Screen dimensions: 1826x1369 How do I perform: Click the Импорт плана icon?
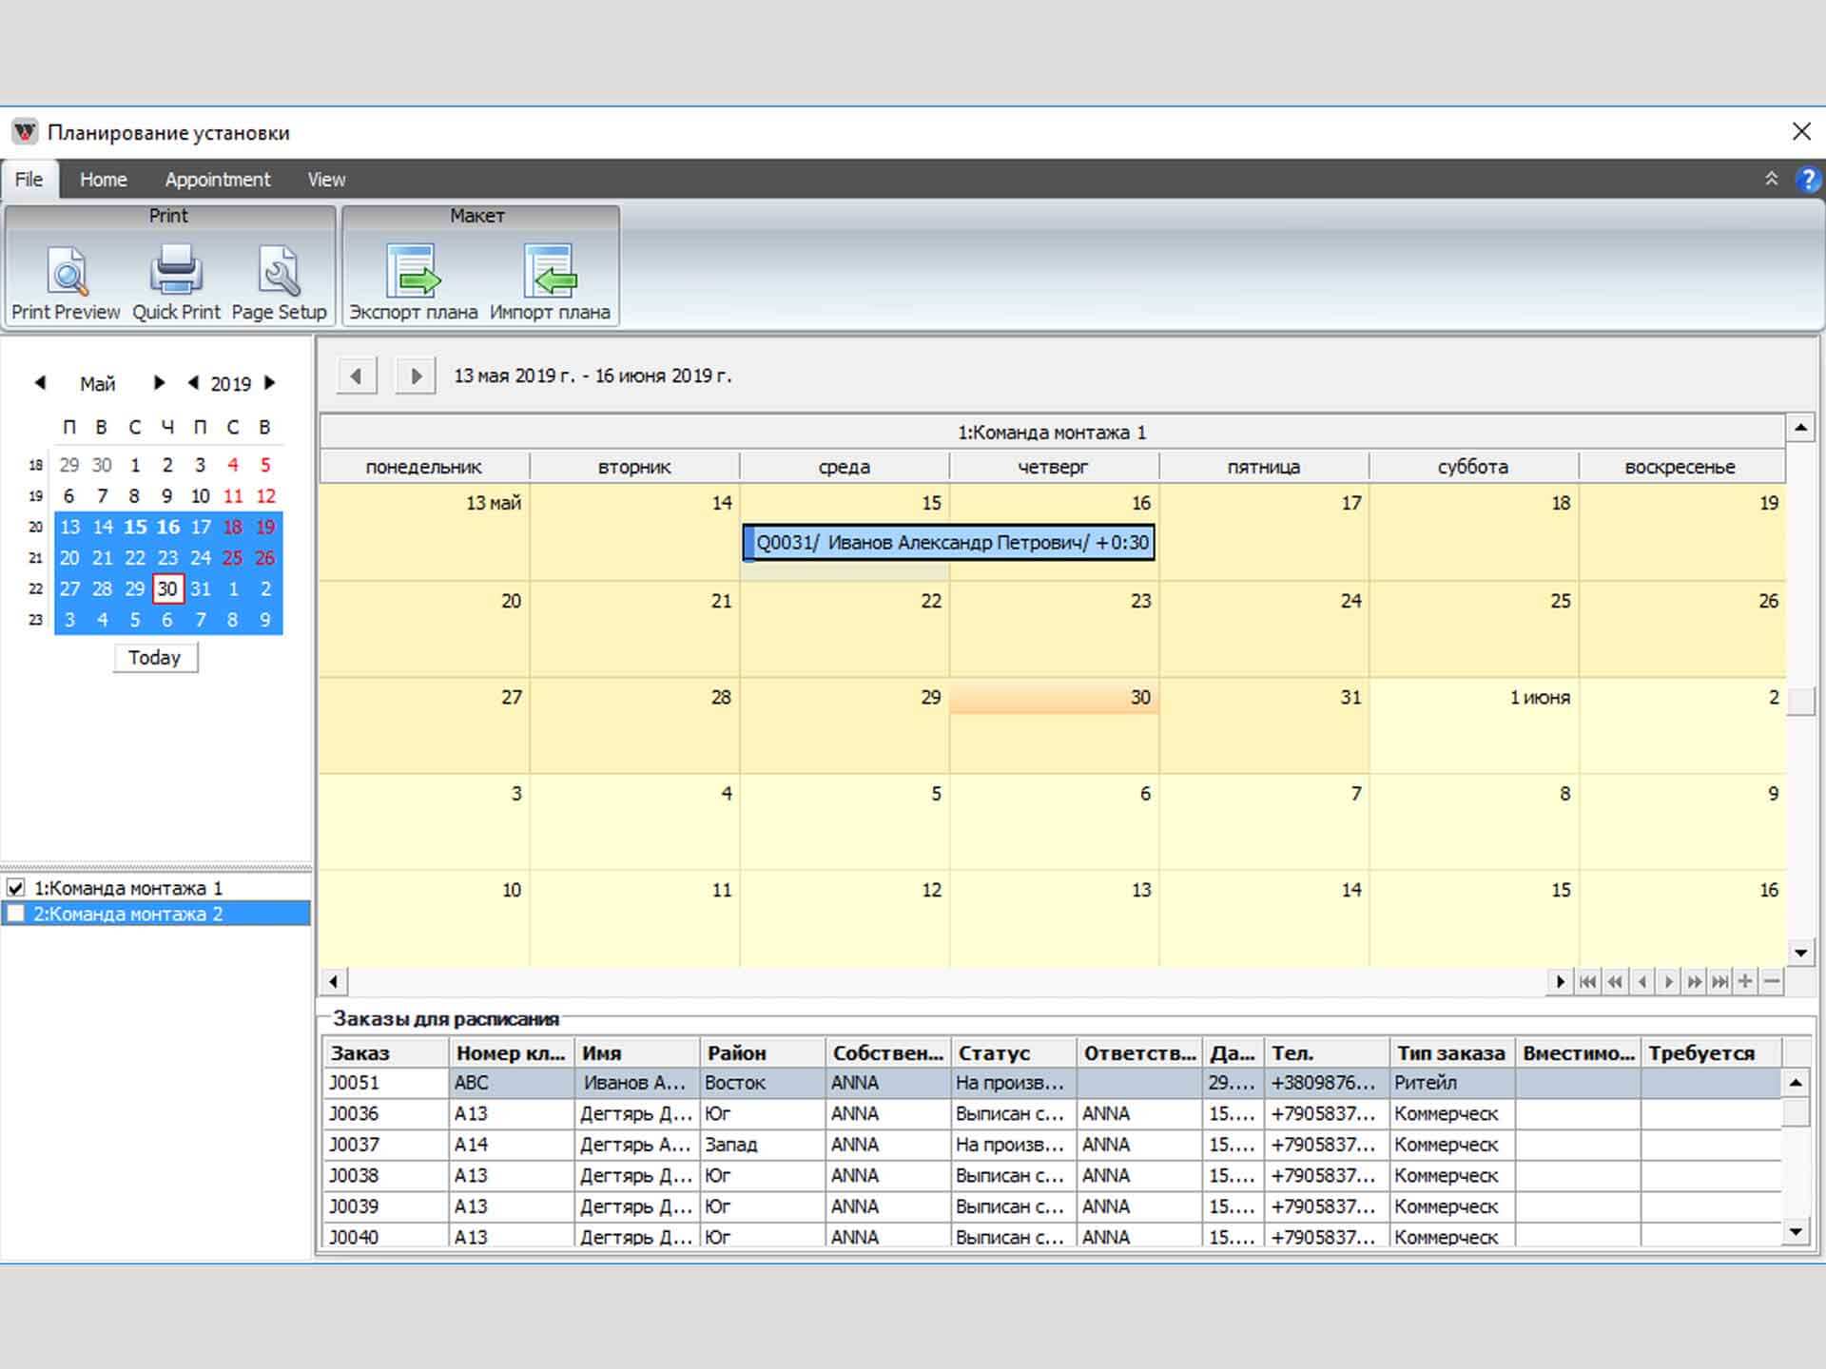point(550,272)
